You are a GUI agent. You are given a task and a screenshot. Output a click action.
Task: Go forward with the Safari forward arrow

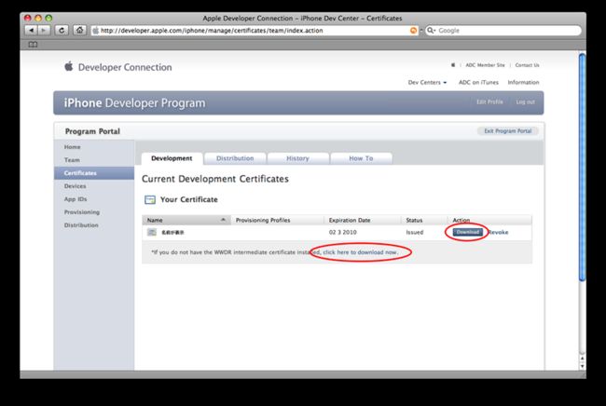[44, 30]
